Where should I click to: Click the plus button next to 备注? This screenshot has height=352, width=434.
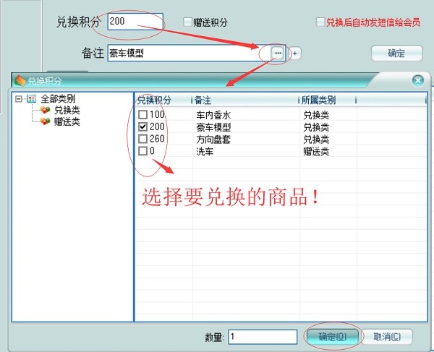click(x=295, y=53)
